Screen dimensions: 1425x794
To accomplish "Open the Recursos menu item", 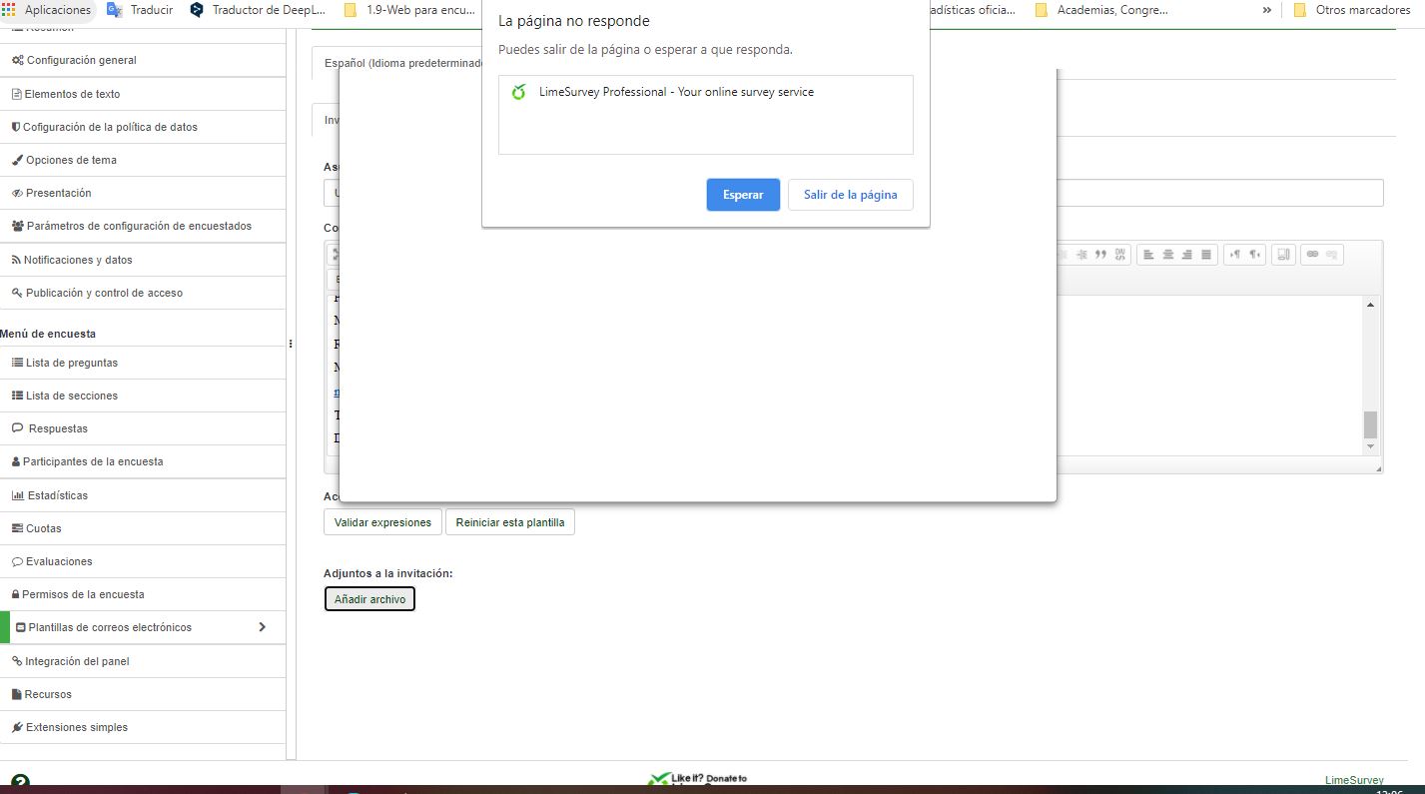I will (143, 694).
